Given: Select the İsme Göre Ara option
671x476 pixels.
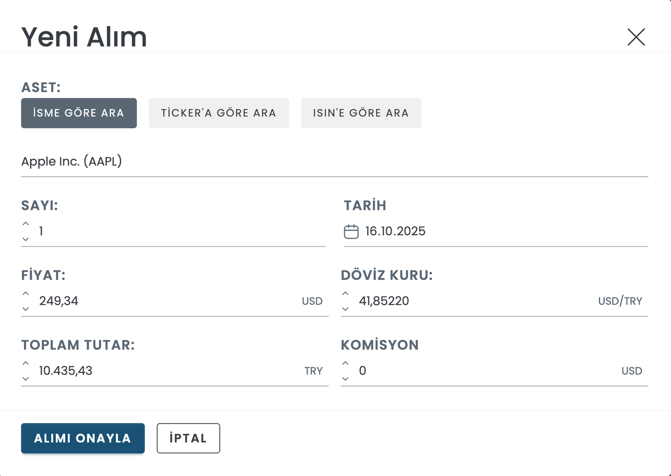Looking at the screenshot, I should [x=79, y=113].
